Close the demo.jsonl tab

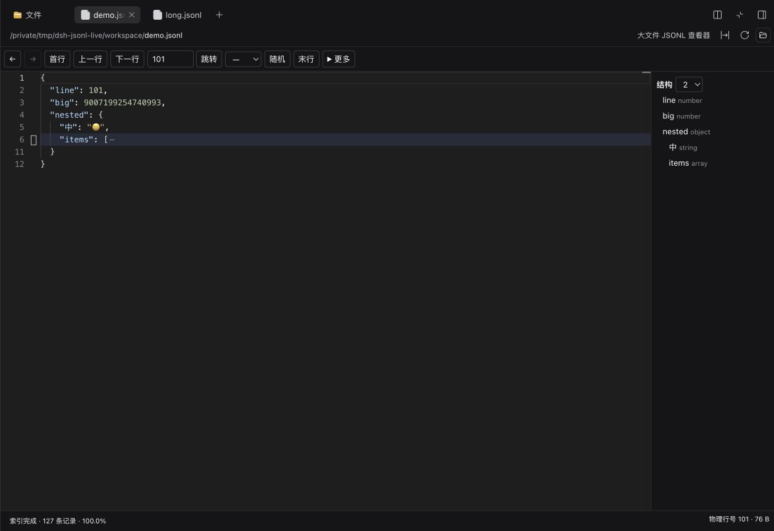click(x=131, y=15)
